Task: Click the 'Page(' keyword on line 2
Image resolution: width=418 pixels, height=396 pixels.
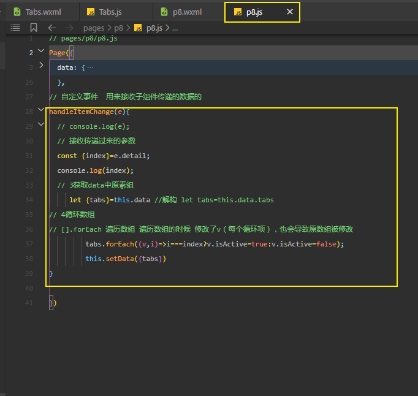Action: (x=59, y=53)
